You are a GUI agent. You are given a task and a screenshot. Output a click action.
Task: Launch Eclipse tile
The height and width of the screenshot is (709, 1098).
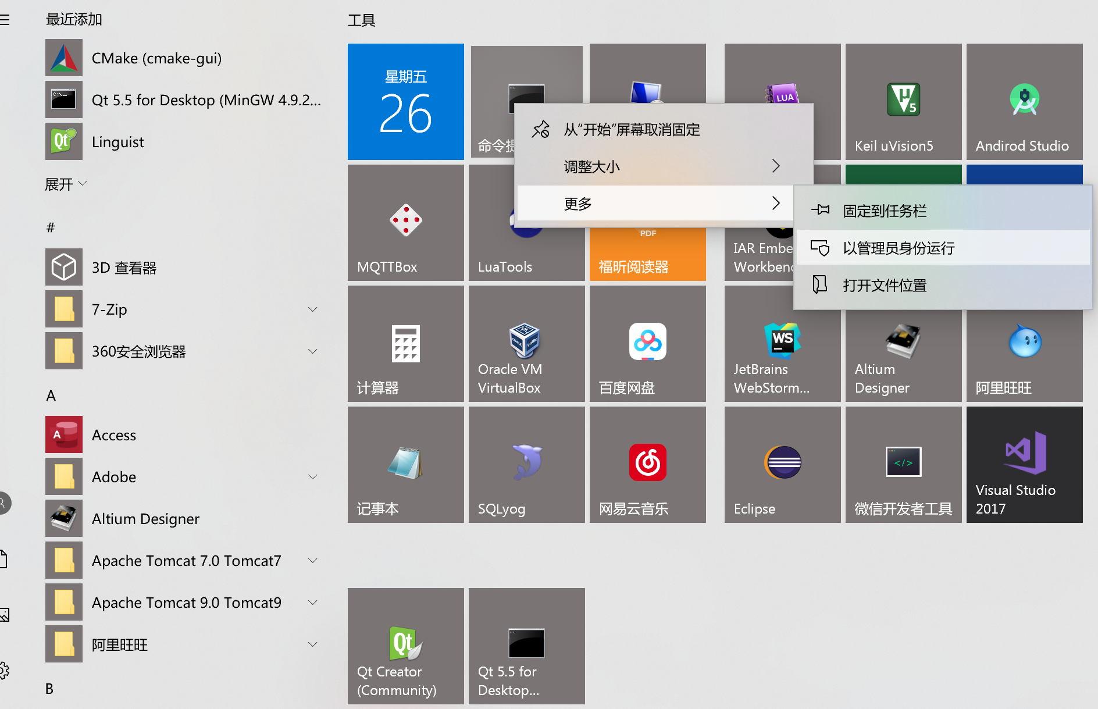[783, 465]
